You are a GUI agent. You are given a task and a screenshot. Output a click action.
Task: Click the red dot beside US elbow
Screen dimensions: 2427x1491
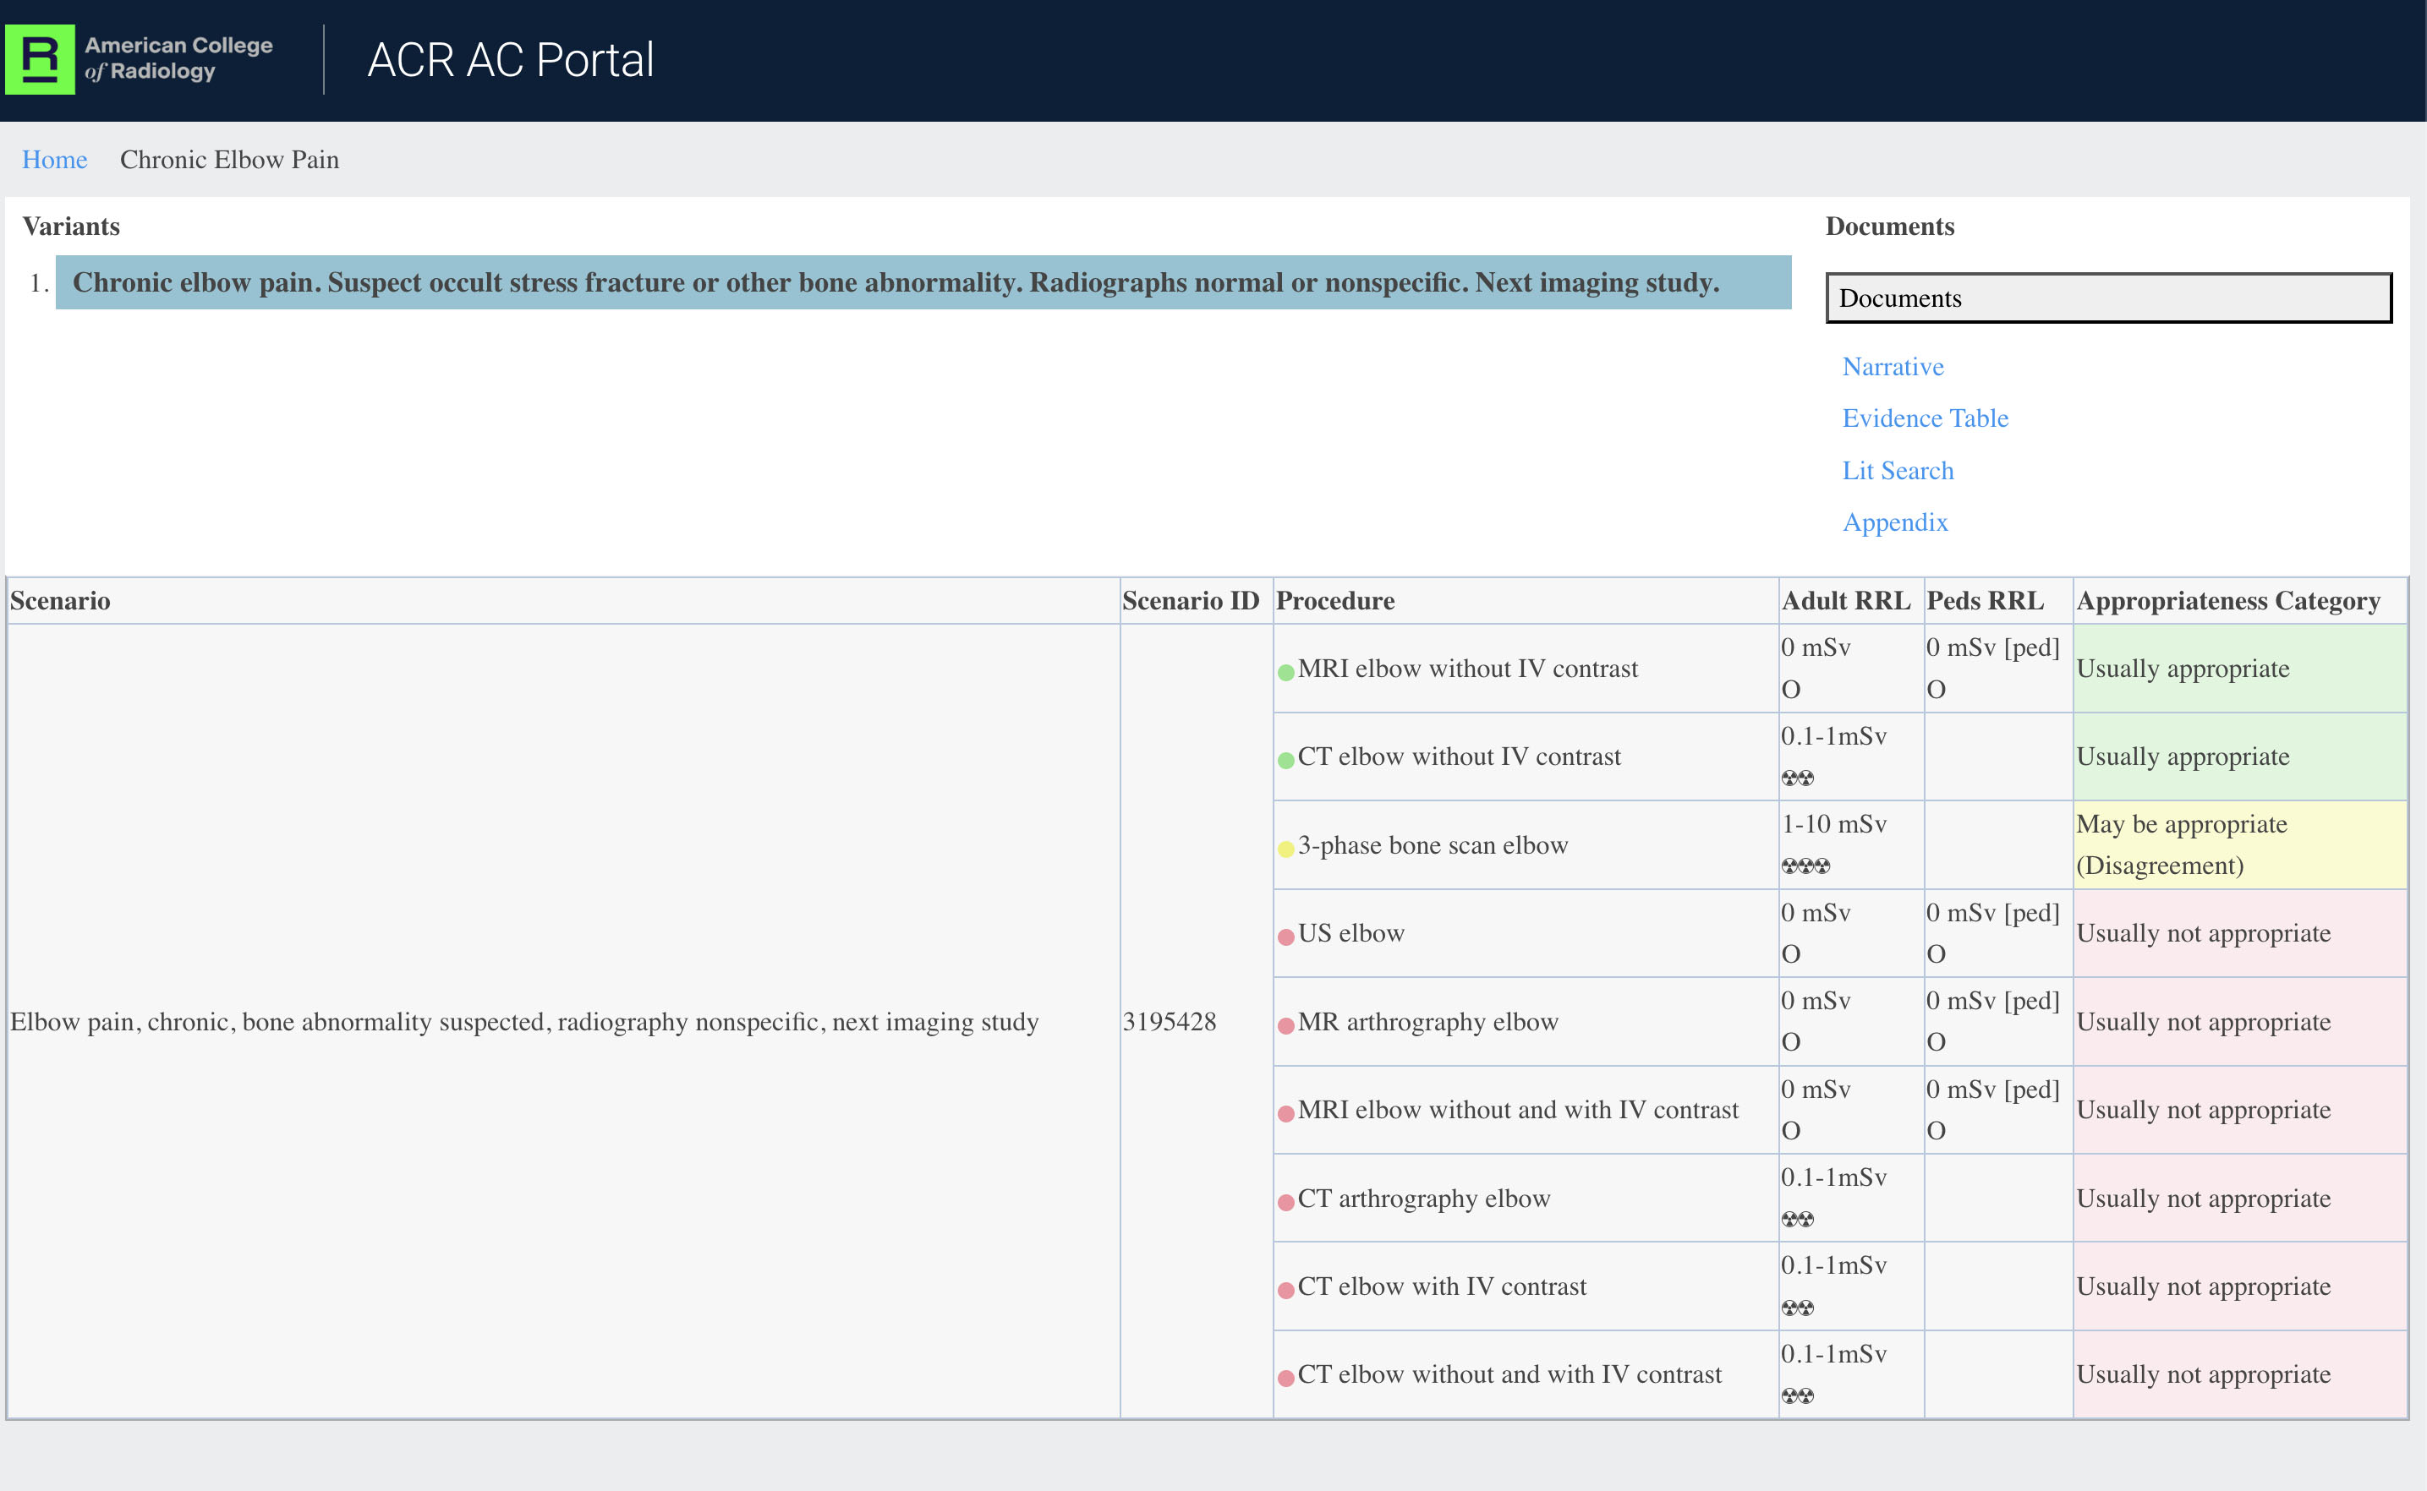coord(1285,937)
